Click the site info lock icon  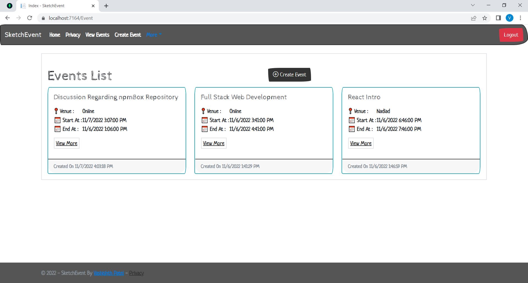pos(43,18)
